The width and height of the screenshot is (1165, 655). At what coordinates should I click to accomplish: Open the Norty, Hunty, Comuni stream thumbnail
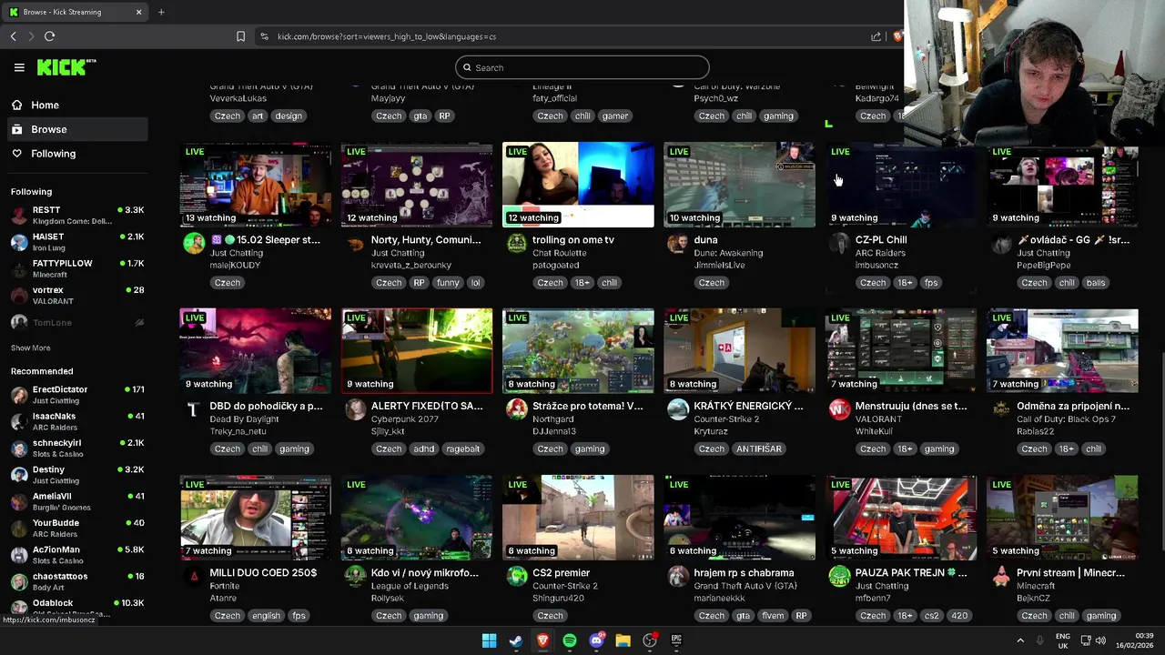pyautogui.click(x=417, y=185)
